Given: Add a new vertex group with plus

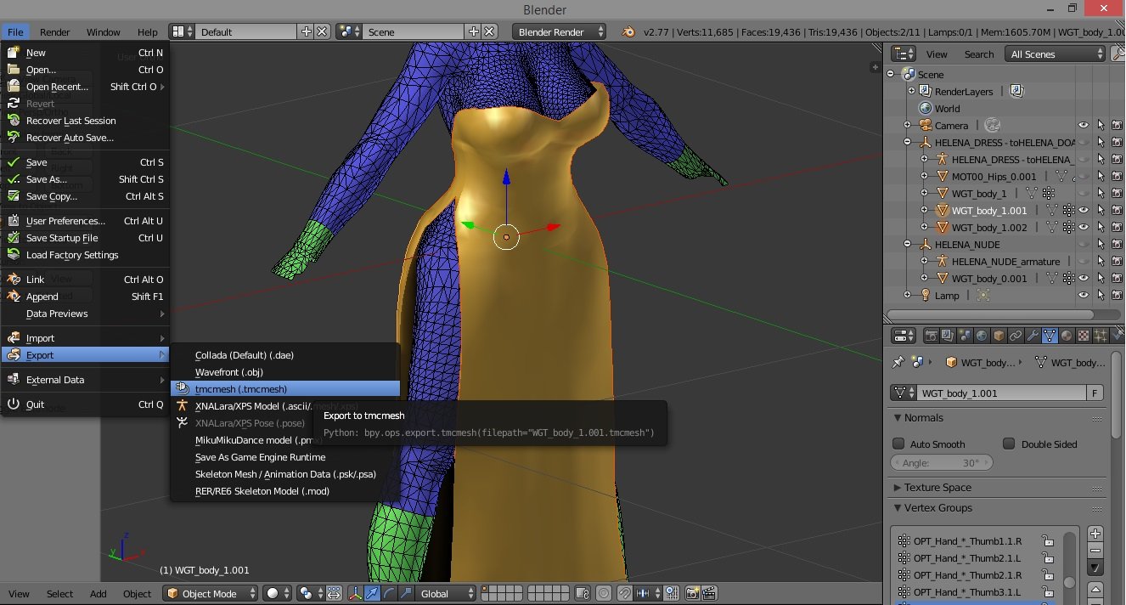Looking at the screenshot, I should pyautogui.click(x=1095, y=534).
